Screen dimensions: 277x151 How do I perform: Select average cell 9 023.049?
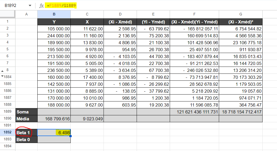87,119
